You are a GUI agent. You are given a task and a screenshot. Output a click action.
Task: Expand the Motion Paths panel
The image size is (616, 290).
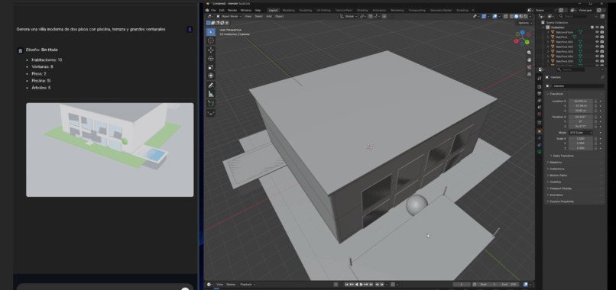click(x=558, y=176)
